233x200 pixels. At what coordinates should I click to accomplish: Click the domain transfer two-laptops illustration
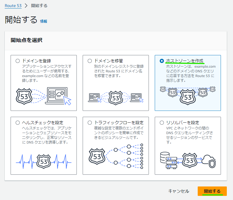[x=116, y=98]
